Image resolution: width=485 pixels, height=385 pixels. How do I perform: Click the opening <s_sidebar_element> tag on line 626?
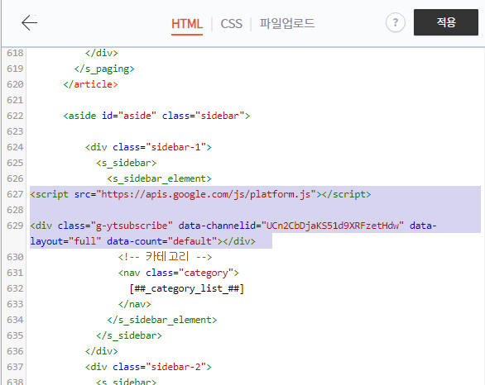pyautogui.click(x=159, y=178)
